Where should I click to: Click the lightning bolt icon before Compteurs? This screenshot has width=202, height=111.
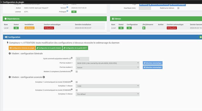click(8, 43)
